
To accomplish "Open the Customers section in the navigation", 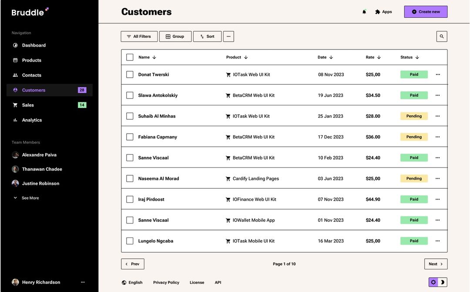I will (x=33, y=89).
